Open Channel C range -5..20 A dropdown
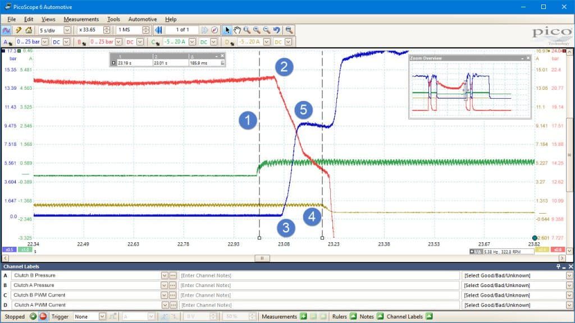 coord(192,42)
